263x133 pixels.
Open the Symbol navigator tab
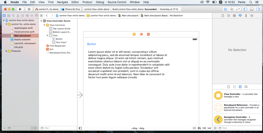tap(9, 16)
